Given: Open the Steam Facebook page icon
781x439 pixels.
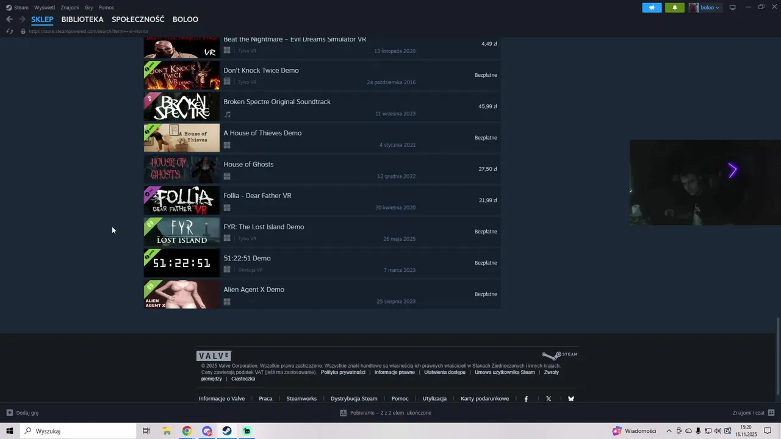Looking at the screenshot, I should point(526,399).
